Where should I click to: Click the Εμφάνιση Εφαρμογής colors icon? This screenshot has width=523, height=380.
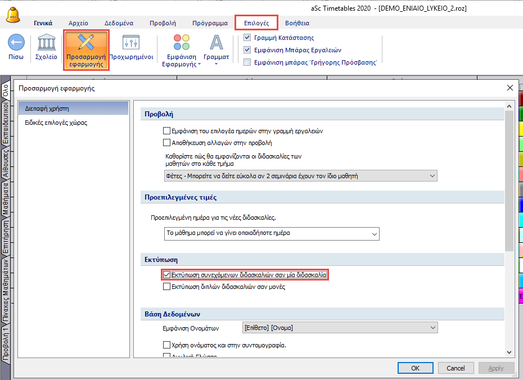pos(181,43)
